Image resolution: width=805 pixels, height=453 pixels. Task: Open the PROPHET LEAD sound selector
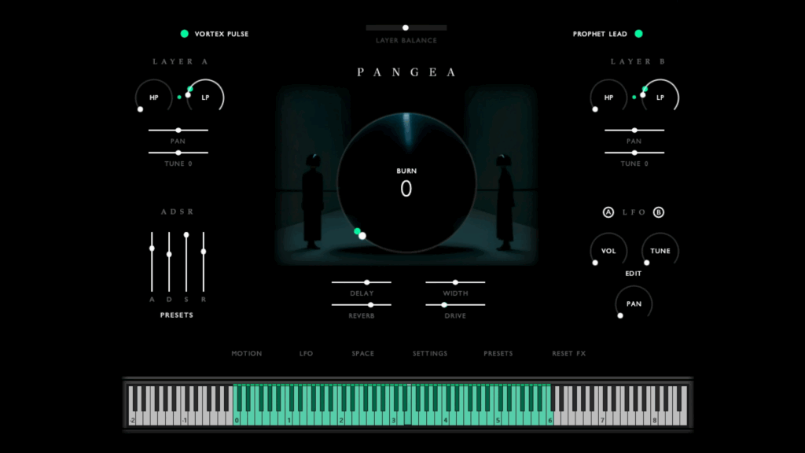coord(600,35)
